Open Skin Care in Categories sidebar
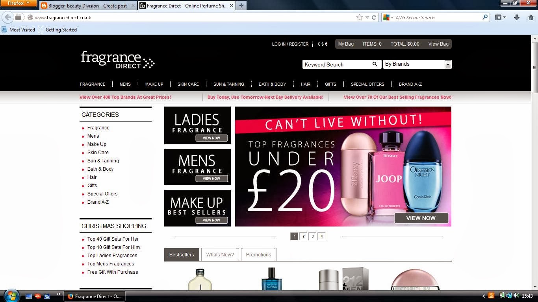Viewport: 538px width, 302px height. pos(98,153)
